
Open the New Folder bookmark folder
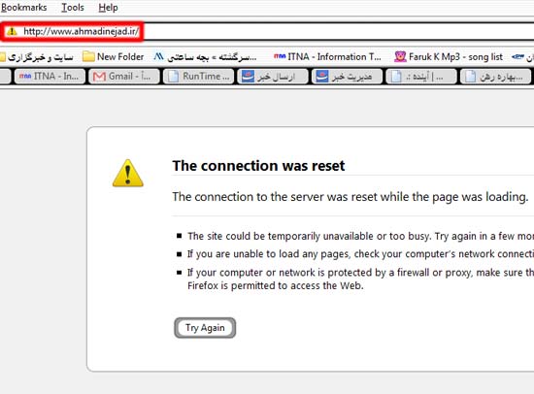114,57
